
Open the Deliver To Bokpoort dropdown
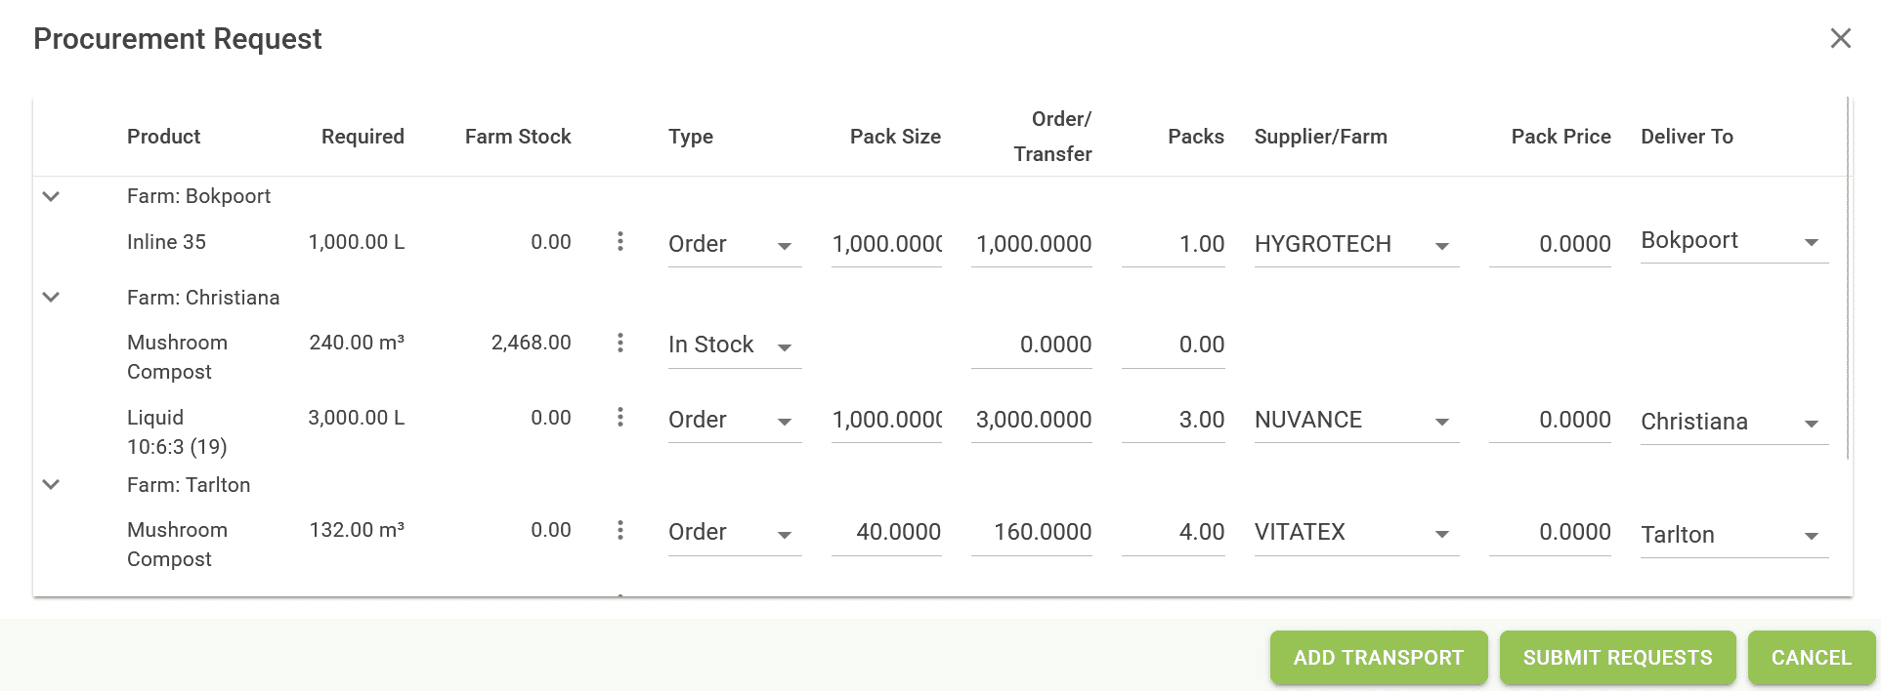pos(1733,241)
